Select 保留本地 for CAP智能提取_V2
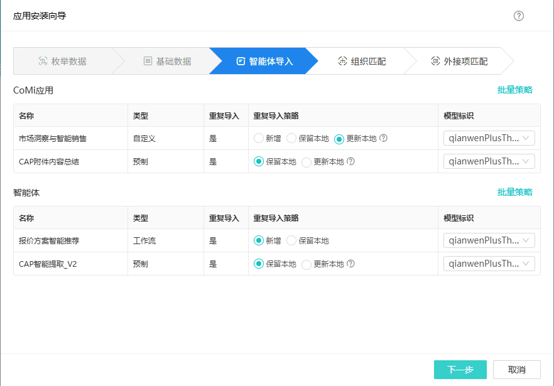Image resolution: width=554 pixels, height=386 pixels. [x=259, y=264]
